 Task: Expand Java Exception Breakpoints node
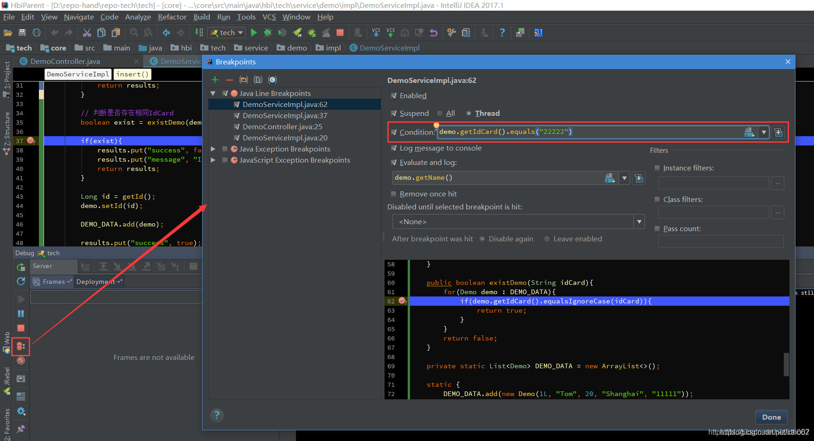click(213, 149)
